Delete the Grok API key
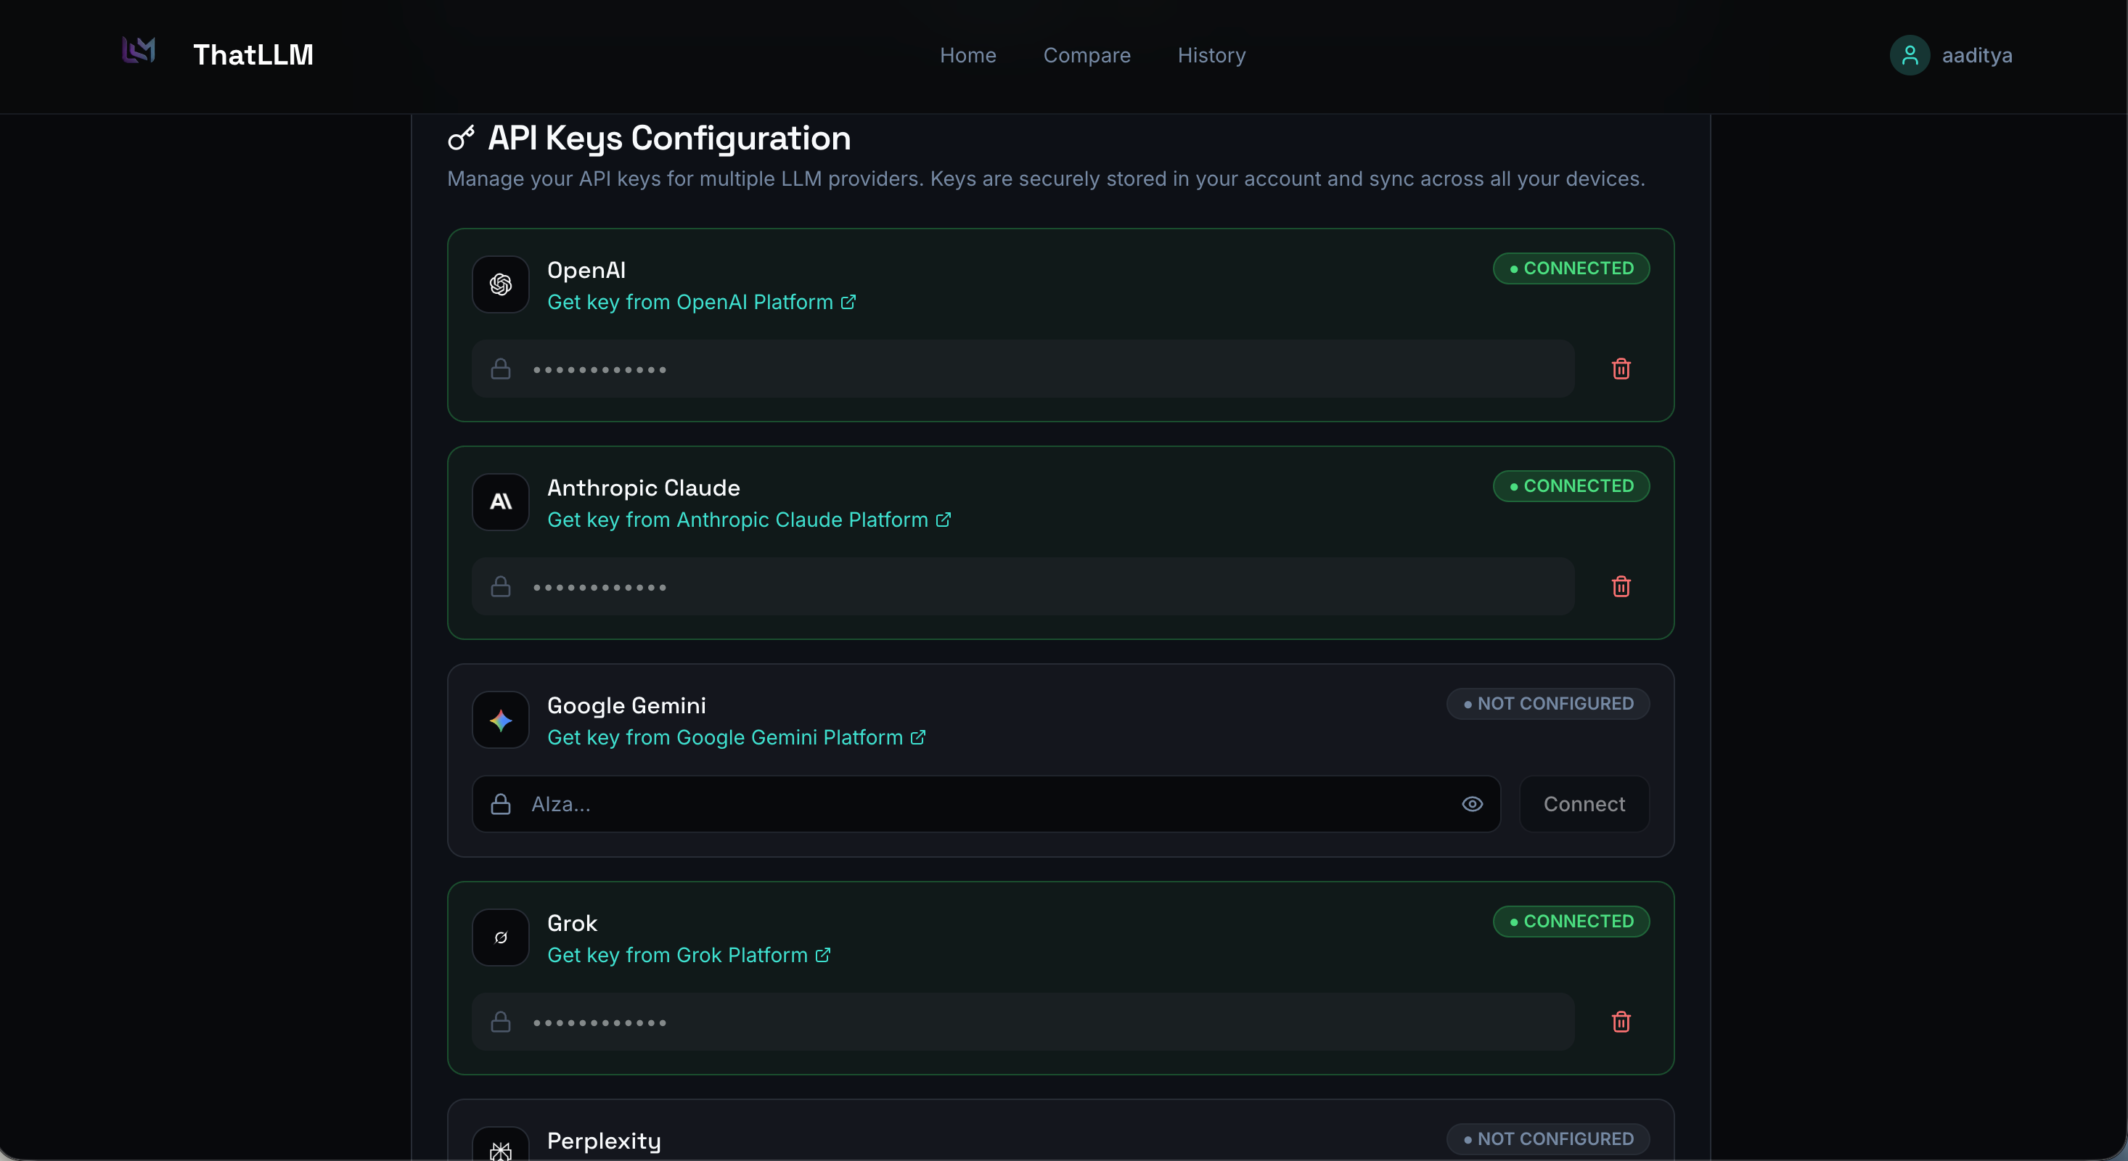This screenshot has height=1161, width=2128. pyautogui.click(x=1621, y=1022)
